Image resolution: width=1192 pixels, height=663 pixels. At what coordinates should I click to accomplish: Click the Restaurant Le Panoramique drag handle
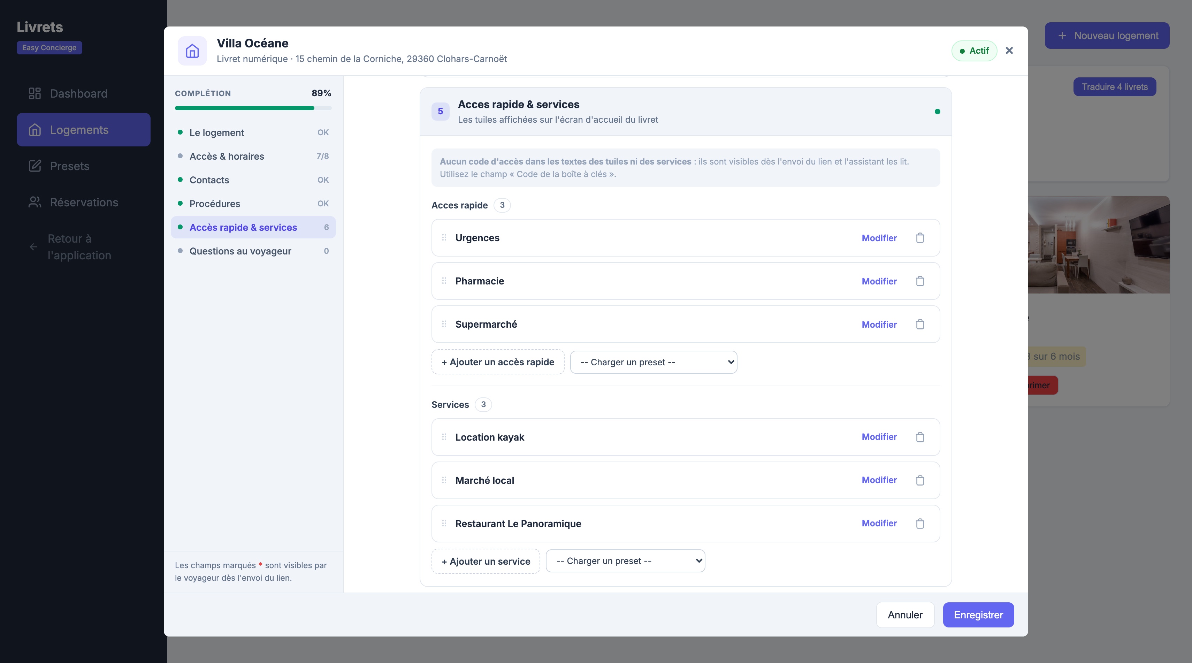coord(444,523)
